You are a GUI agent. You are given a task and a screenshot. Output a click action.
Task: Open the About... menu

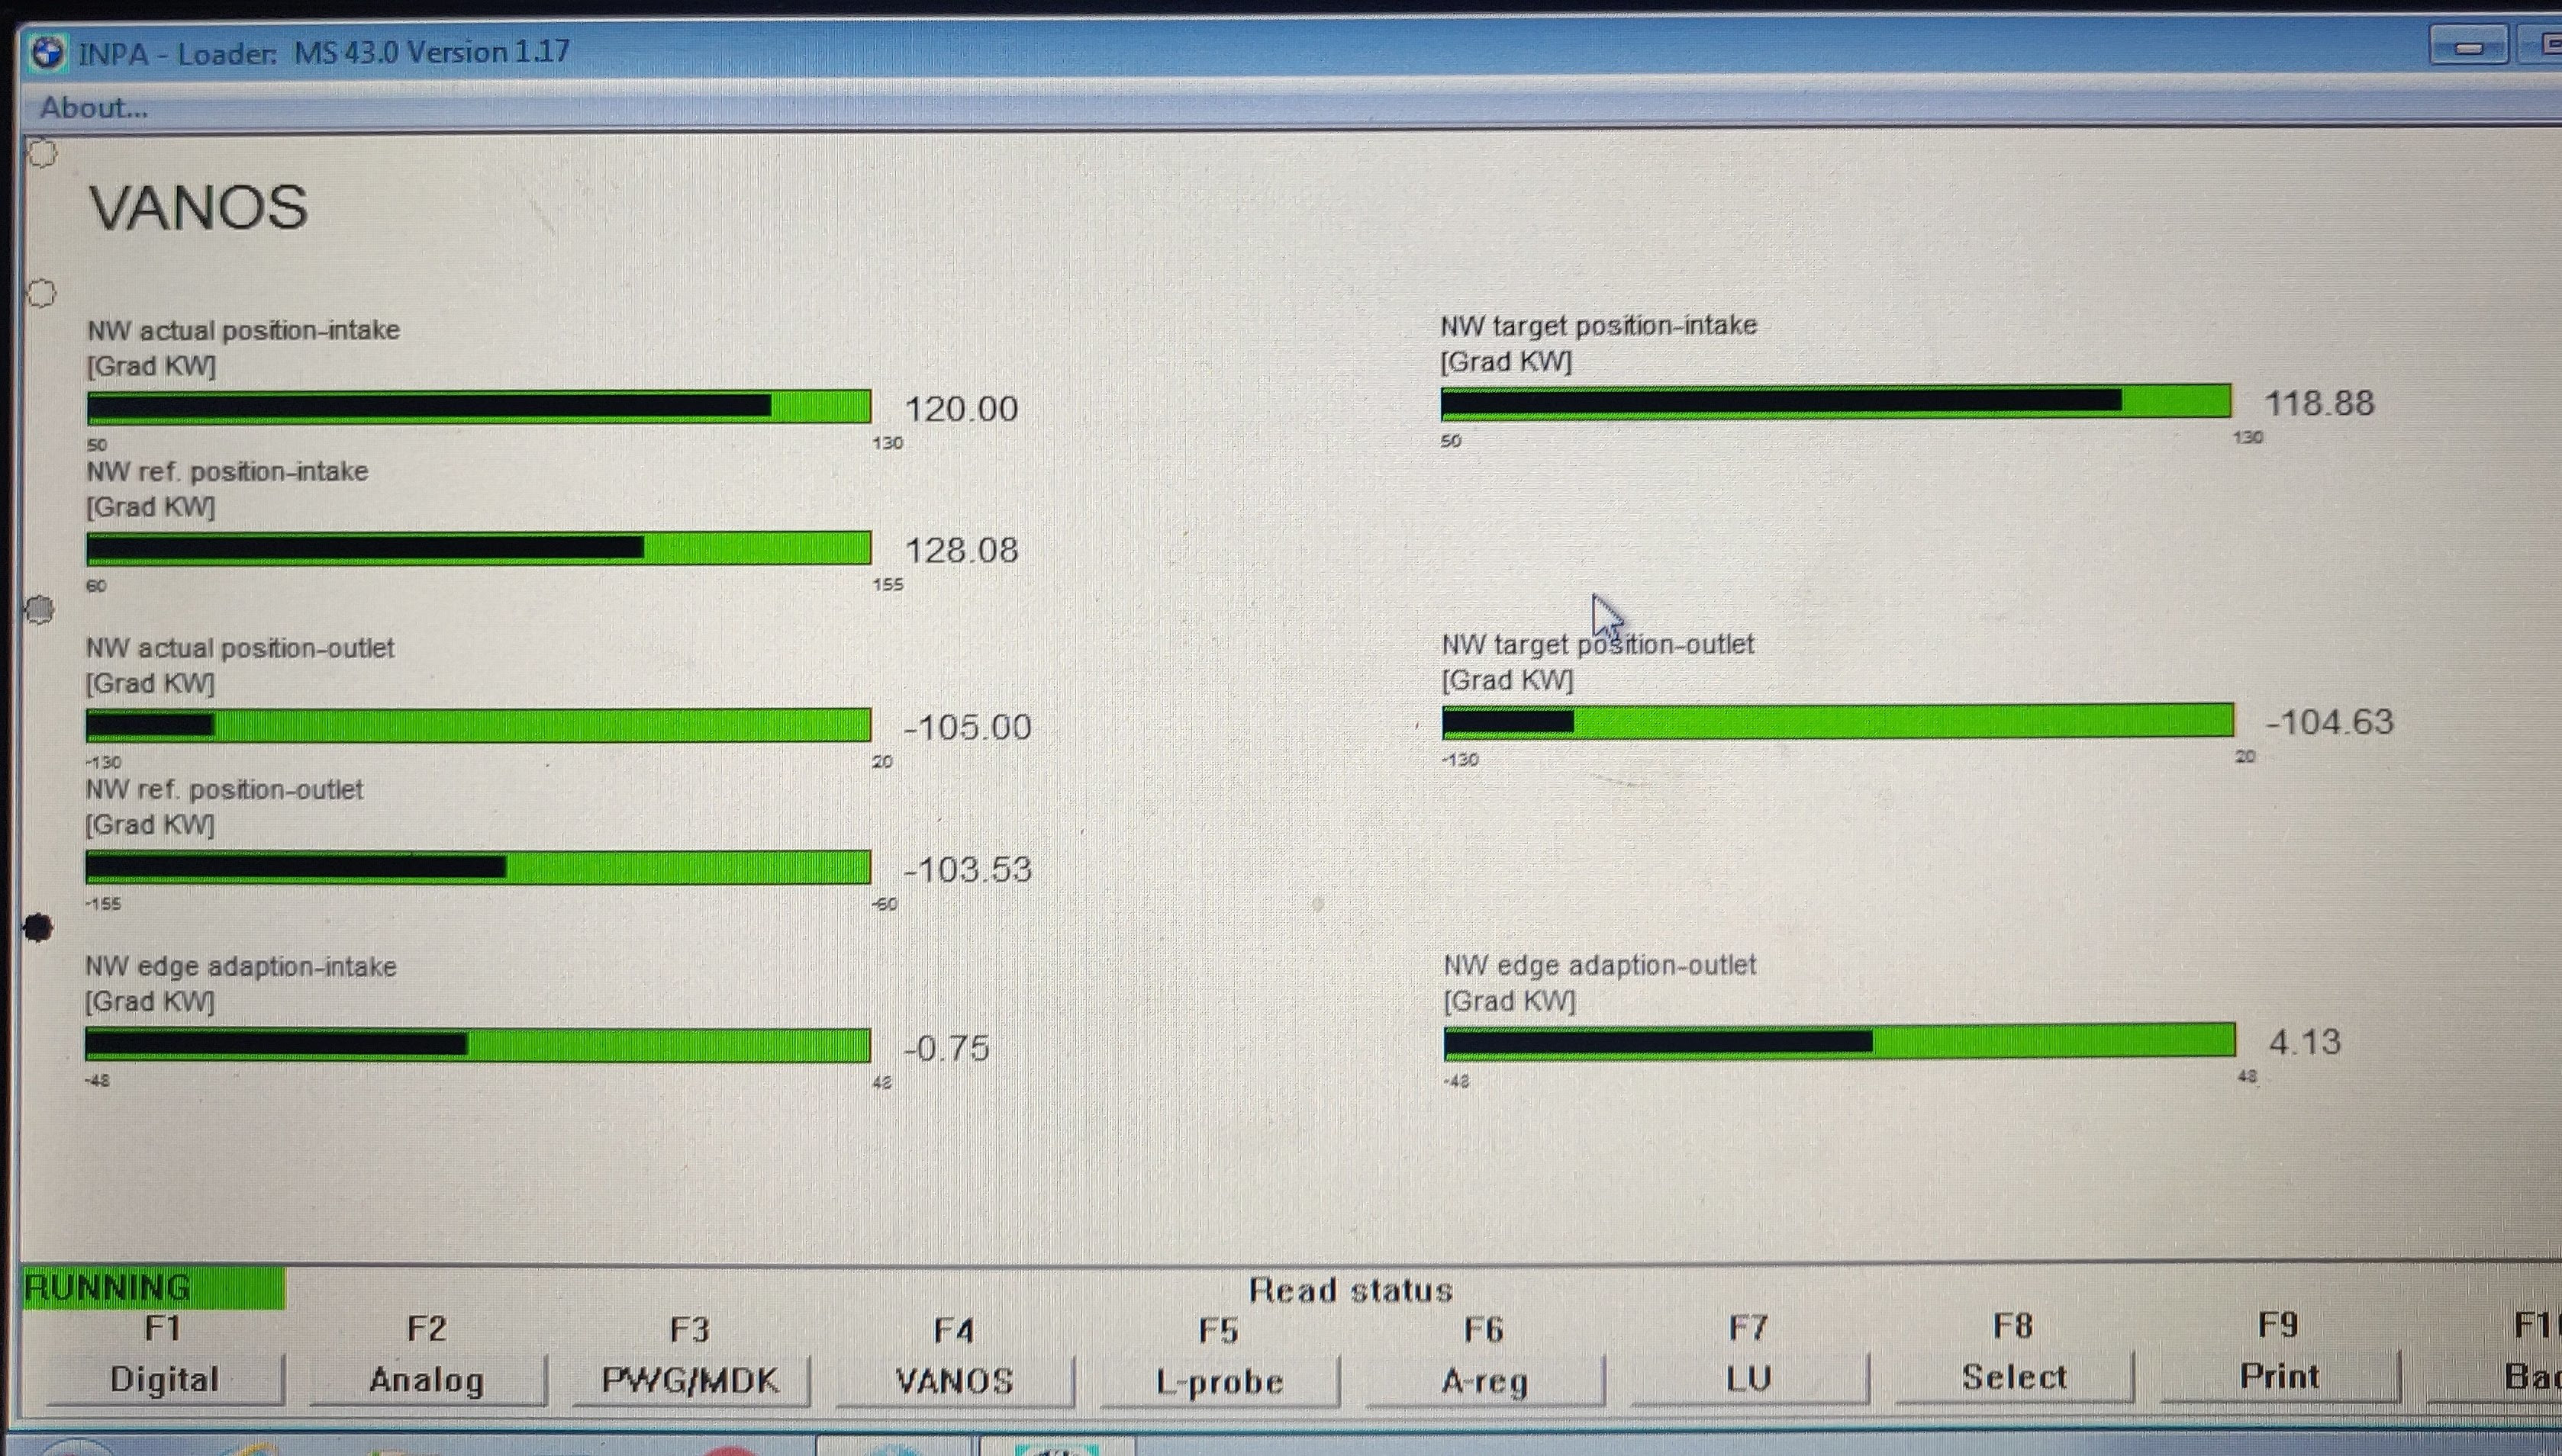pos(94,107)
